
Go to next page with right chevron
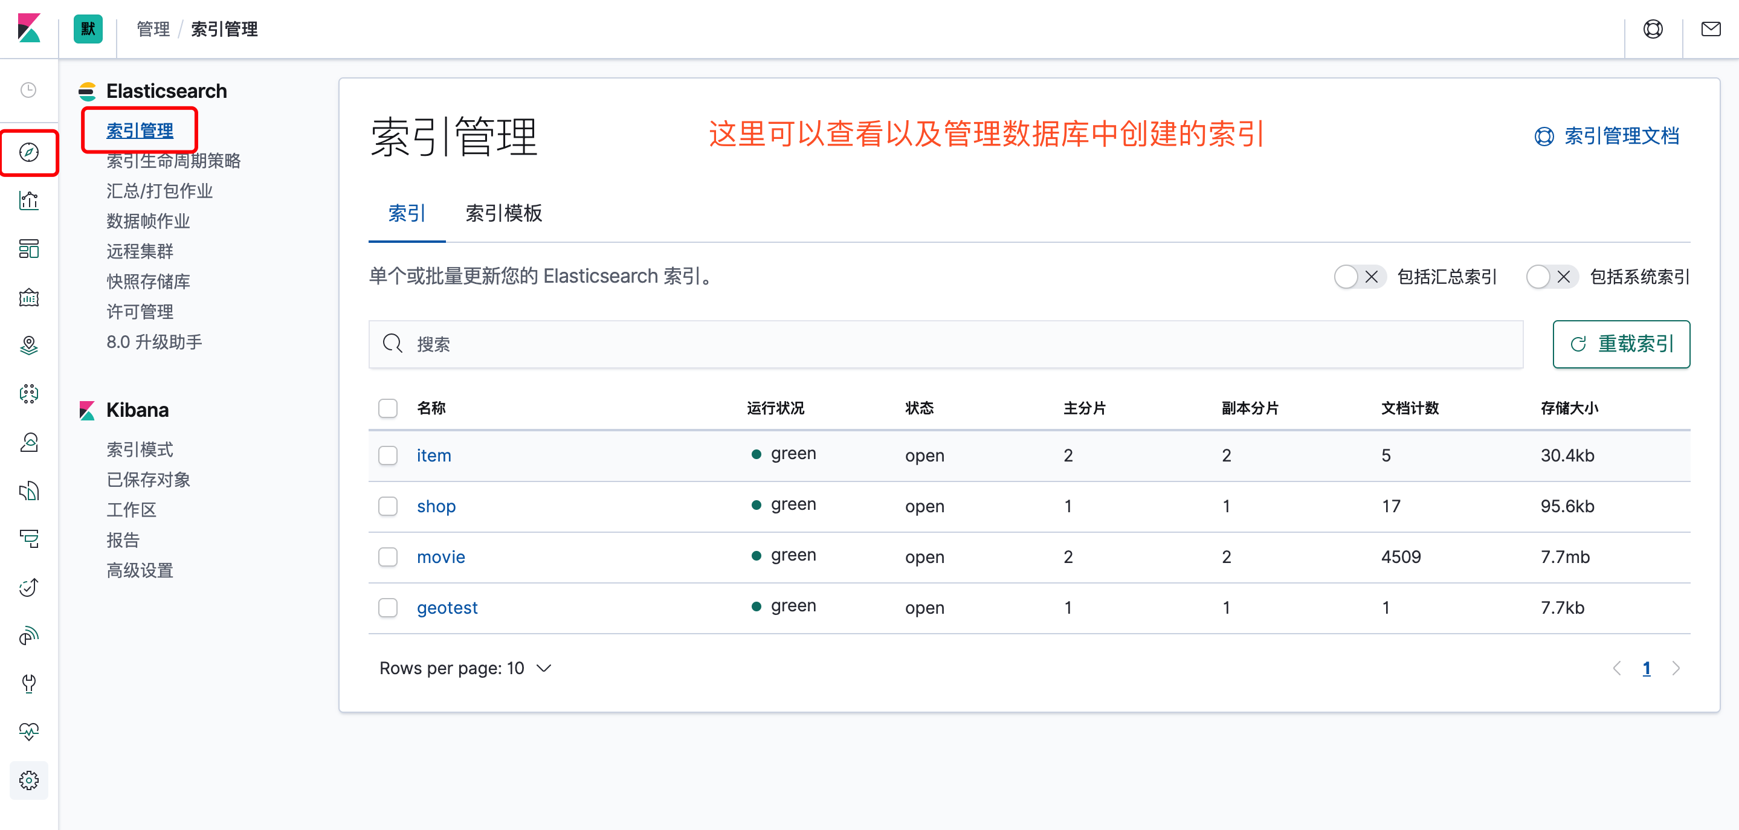point(1676,668)
